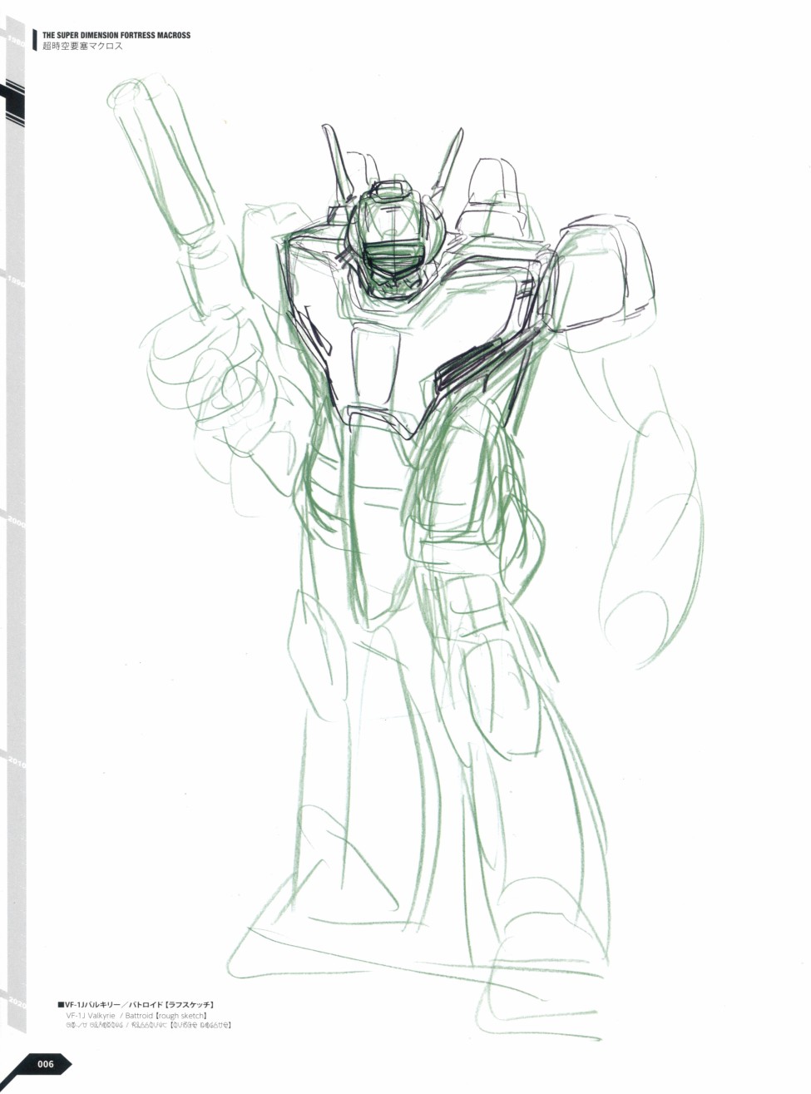Click the black vertical bar beside the heading
The width and height of the screenshot is (811, 1094).
coord(35,40)
